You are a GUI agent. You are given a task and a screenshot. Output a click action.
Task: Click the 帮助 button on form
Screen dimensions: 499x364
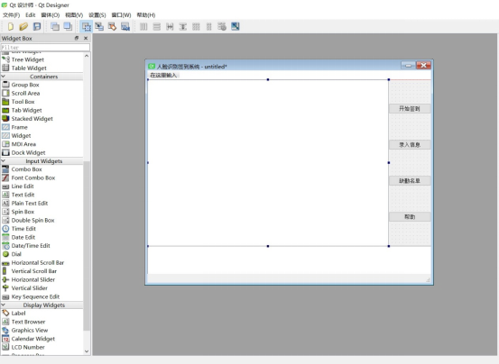410,217
